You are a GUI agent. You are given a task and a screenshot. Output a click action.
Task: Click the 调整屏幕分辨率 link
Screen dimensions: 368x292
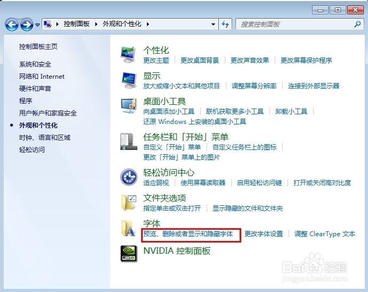coord(254,86)
